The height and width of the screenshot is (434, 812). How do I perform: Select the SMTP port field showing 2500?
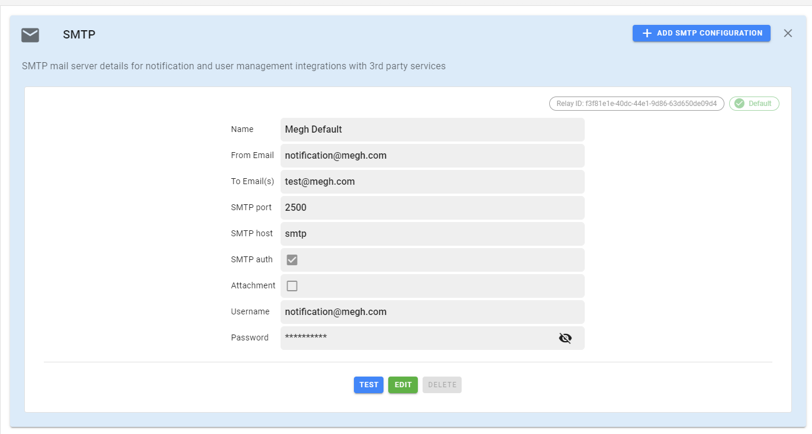click(432, 207)
